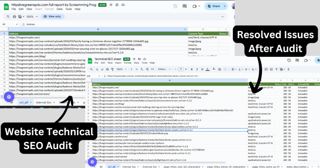
Task: Decrease the font size in Technical SEO sheet
Action: [175, 69]
